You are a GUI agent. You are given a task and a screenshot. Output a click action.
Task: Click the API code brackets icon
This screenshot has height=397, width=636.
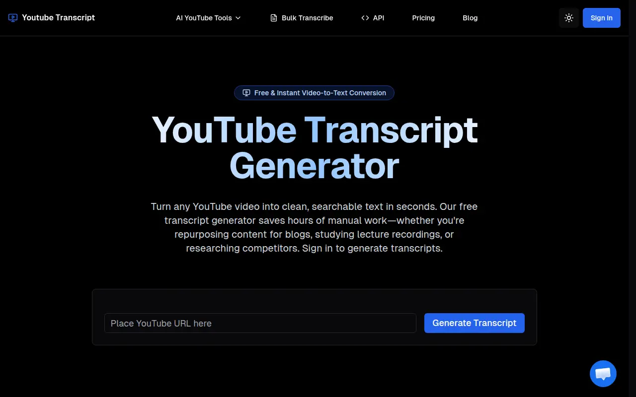(x=365, y=18)
